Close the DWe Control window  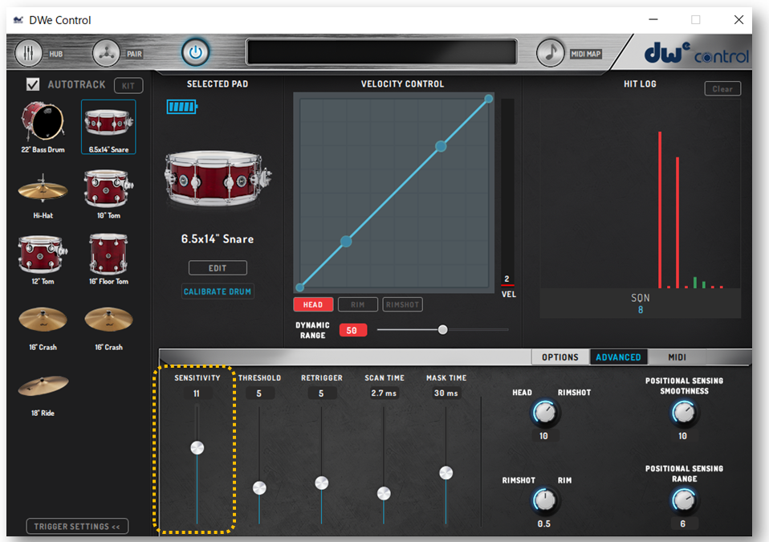click(738, 19)
